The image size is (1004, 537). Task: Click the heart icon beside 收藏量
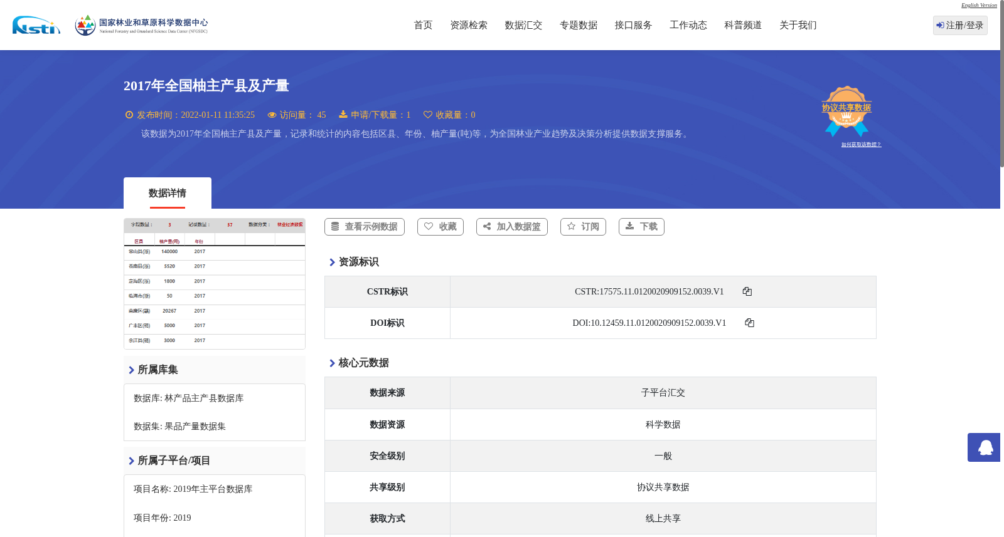(x=428, y=115)
